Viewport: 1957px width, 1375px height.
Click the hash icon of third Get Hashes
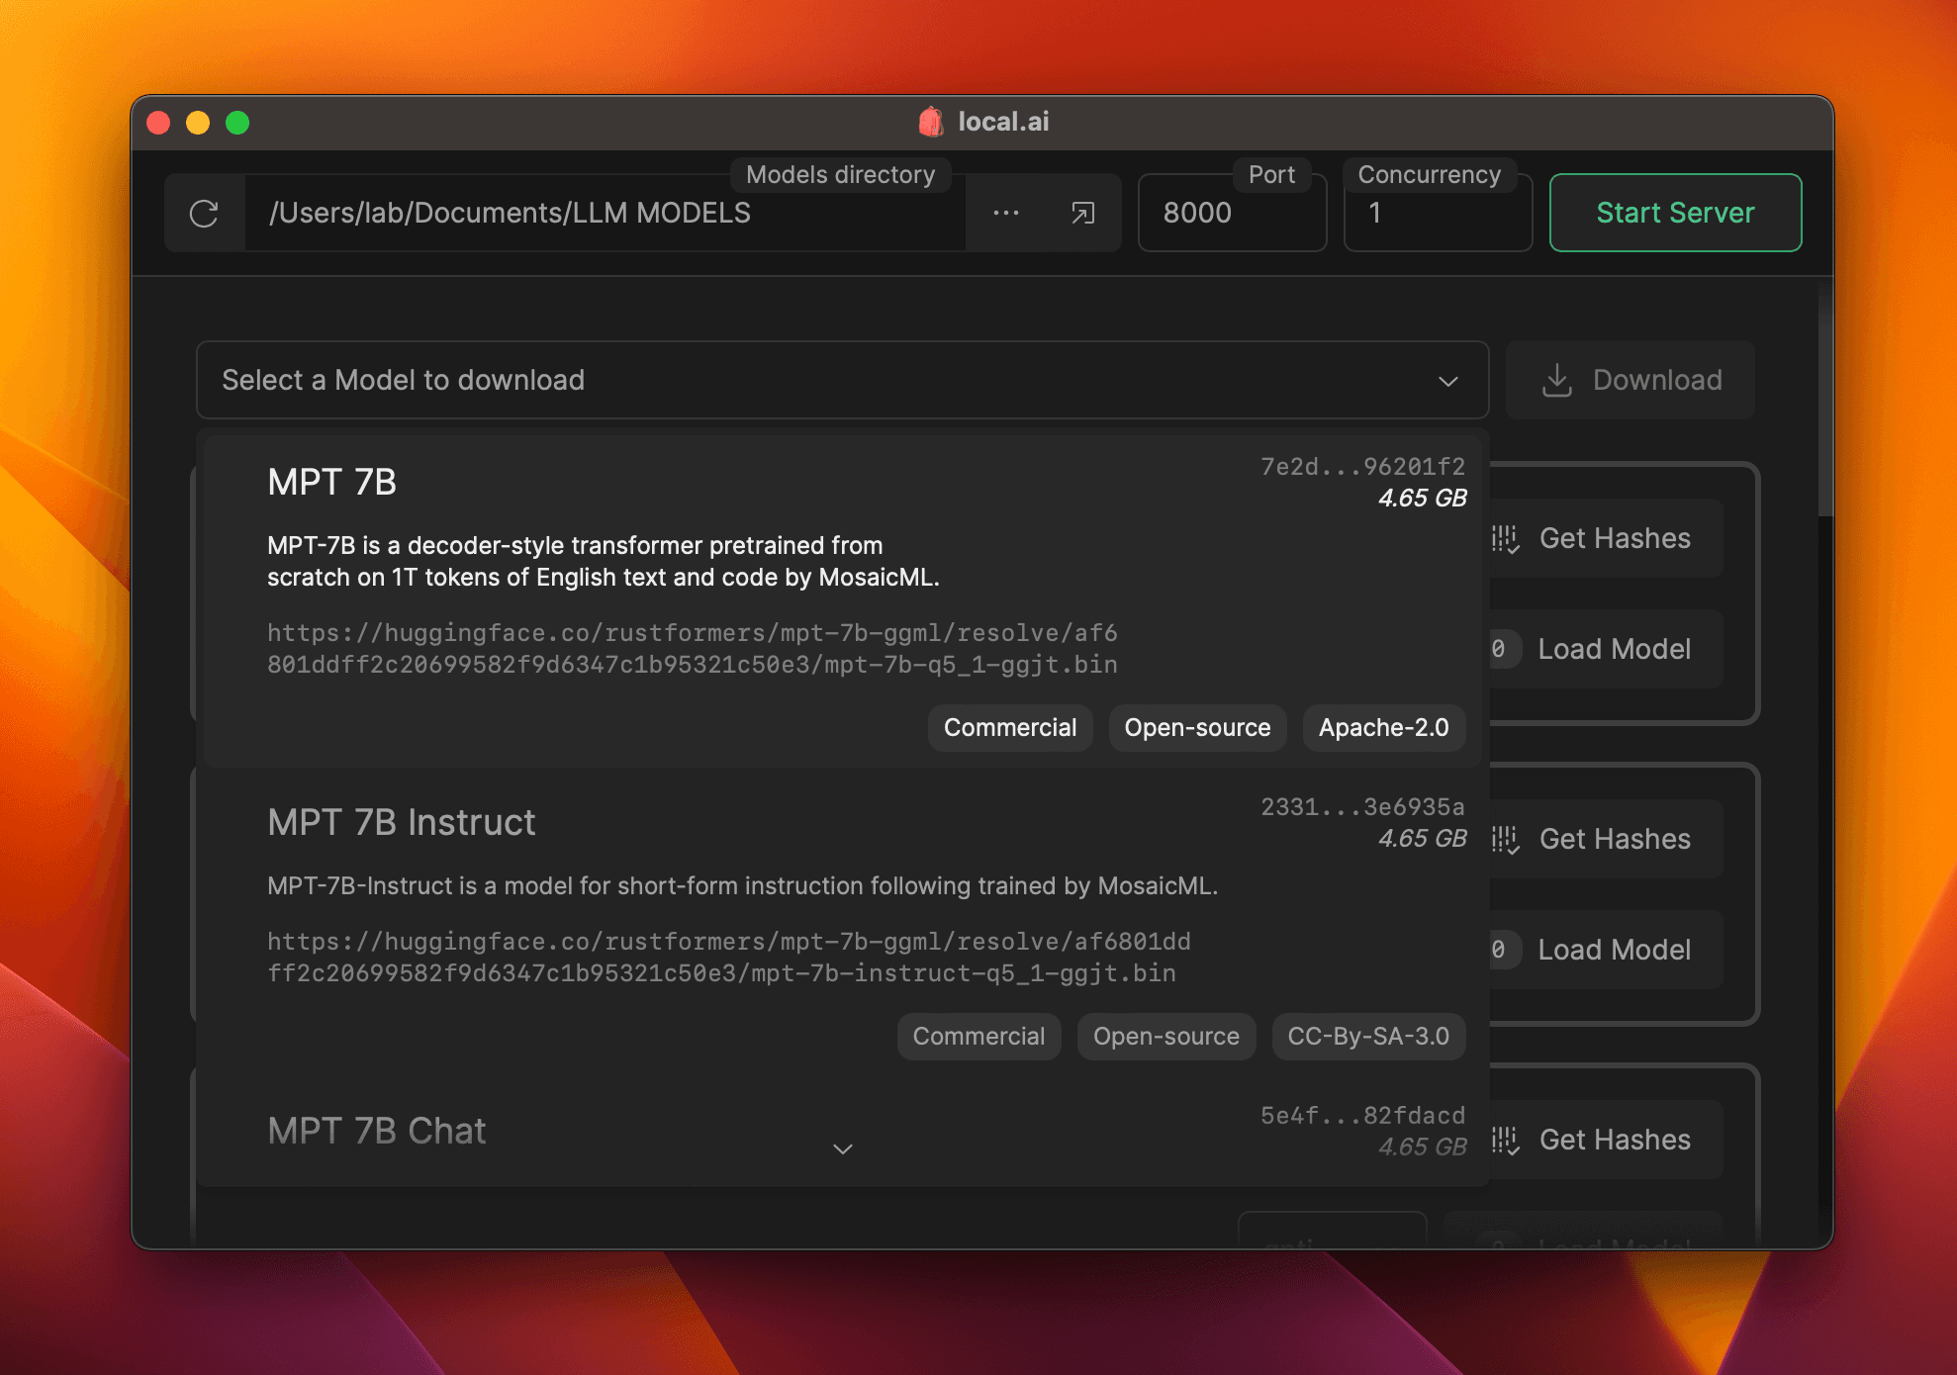click(1506, 1141)
